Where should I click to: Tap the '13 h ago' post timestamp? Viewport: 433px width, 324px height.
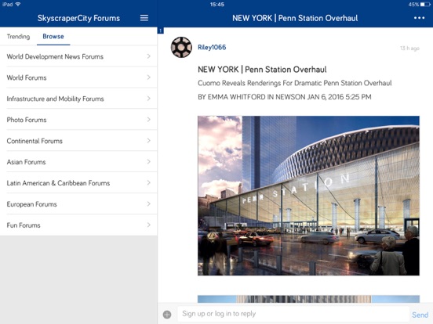tap(409, 49)
